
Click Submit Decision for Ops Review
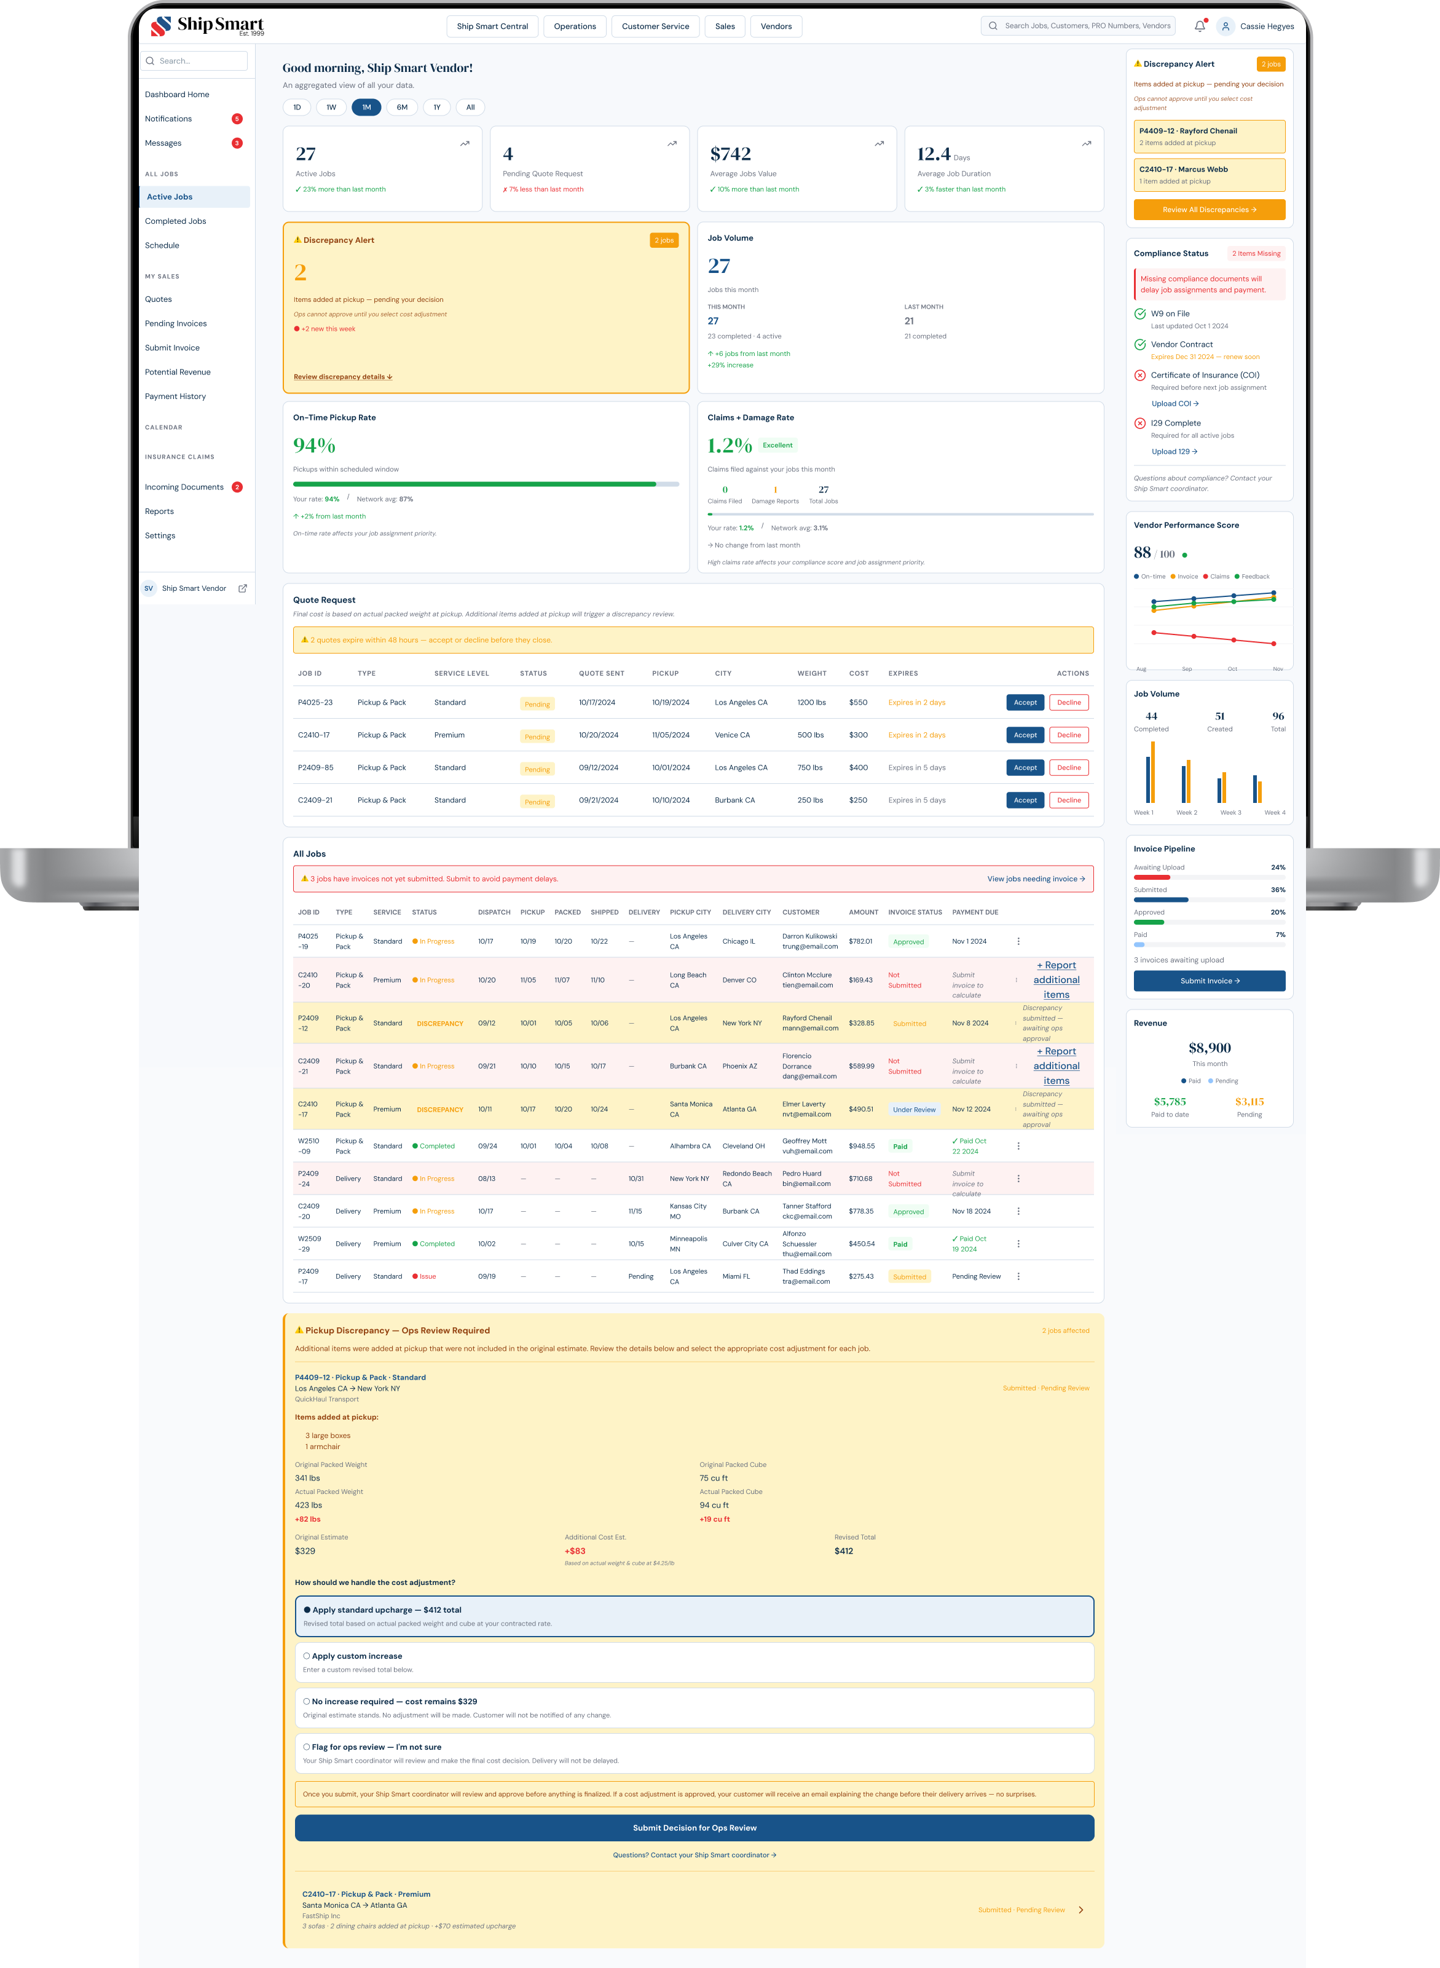click(x=693, y=1828)
